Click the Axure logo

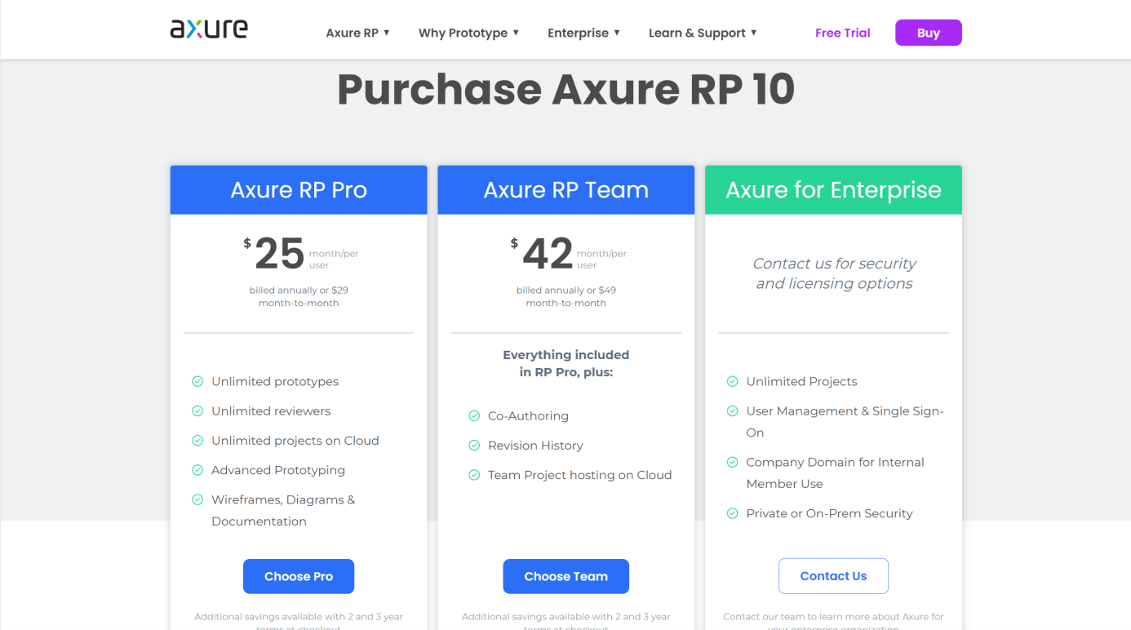(209, 29)
